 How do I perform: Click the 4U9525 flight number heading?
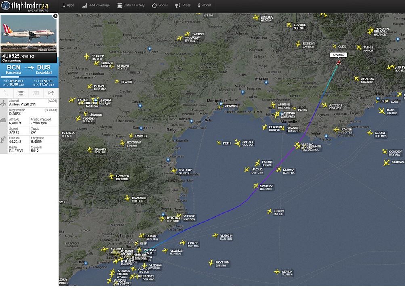[x=11, y=56]
